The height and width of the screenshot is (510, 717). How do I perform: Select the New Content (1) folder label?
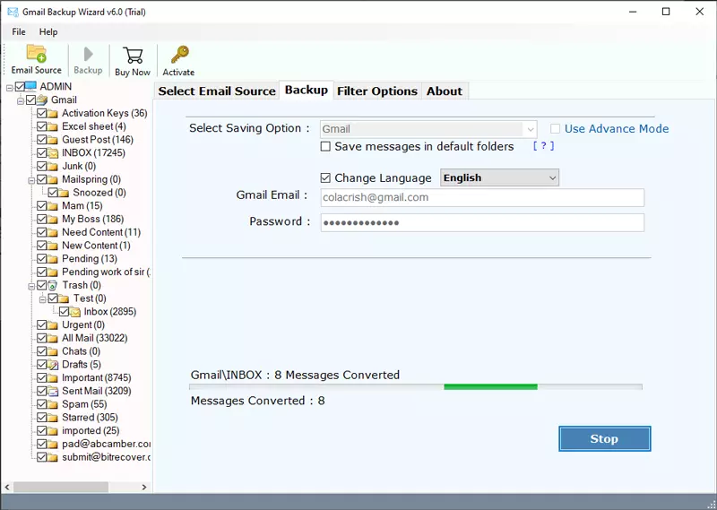tap(96, 246)
